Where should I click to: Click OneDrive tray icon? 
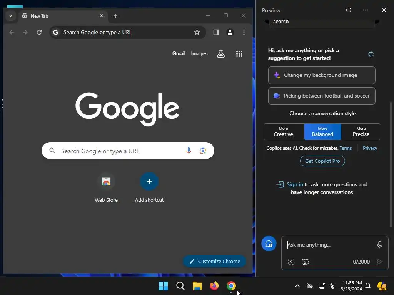point(310,286)
